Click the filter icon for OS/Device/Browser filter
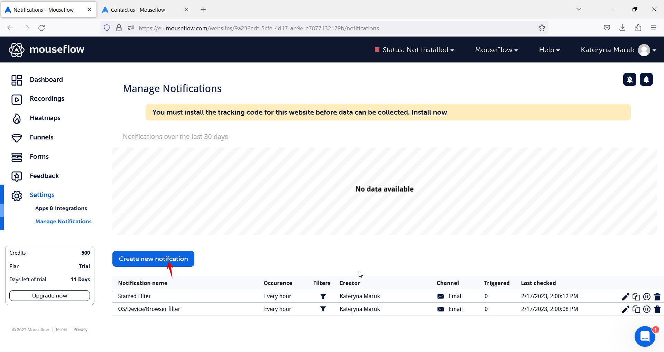This screenshot has width=664, height=352. click(x=323, y=309)
